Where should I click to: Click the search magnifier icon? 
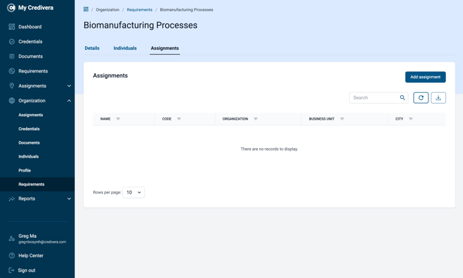pos(402,98)
